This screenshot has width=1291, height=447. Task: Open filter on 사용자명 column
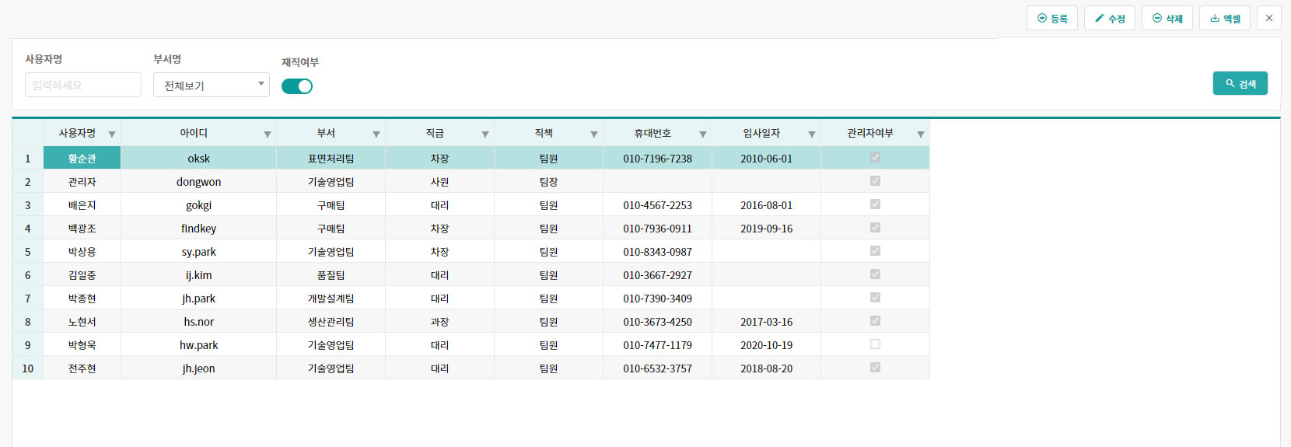[x=112, y=134]
